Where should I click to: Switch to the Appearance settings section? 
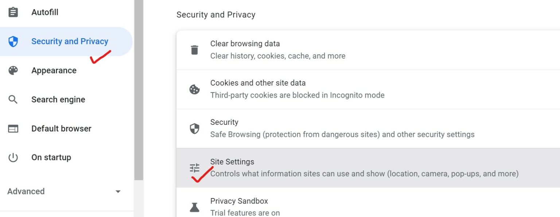[54, 70]
